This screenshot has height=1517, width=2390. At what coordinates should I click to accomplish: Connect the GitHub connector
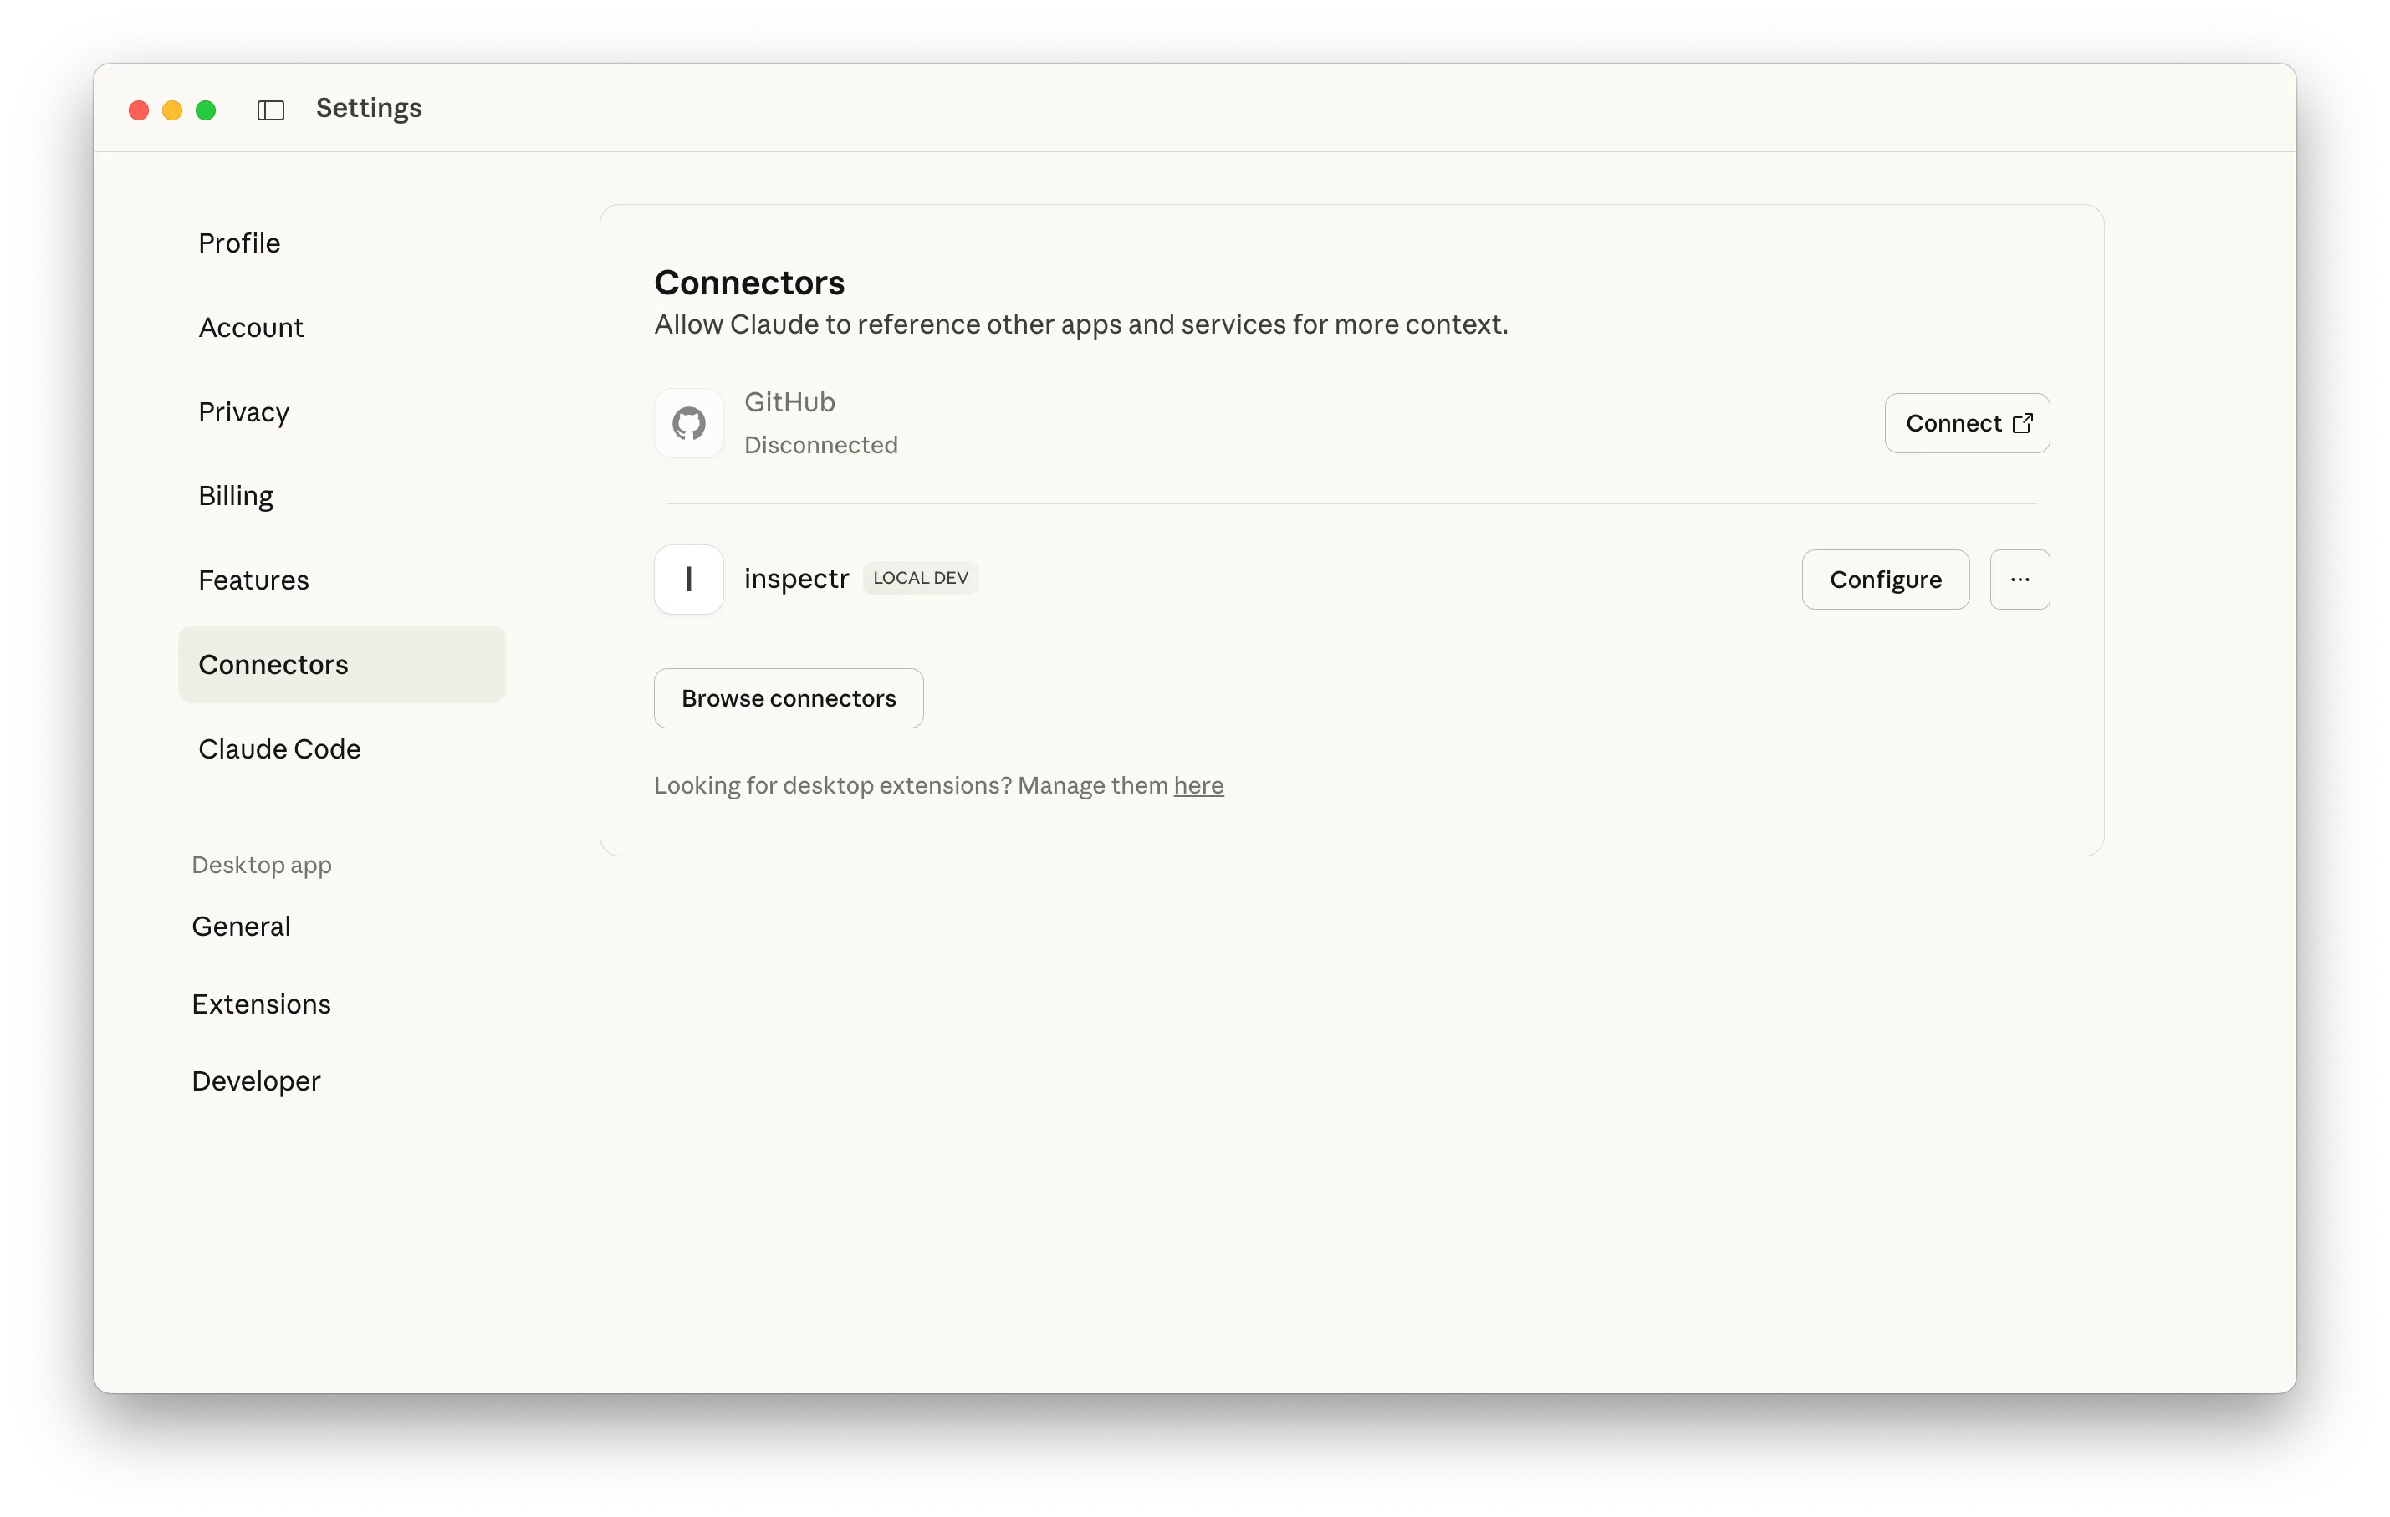1966,424
